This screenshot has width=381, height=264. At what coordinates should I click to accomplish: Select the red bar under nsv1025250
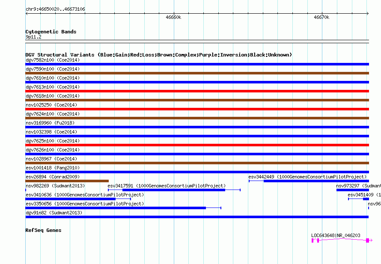[x=197, y=109]
